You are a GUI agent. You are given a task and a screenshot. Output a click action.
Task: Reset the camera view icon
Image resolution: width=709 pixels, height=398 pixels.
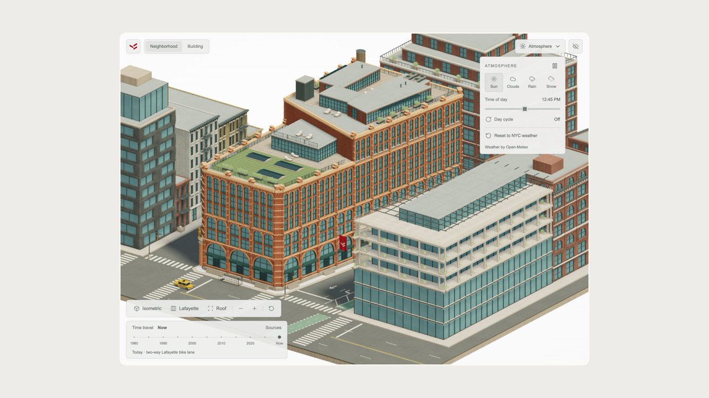(x=271, y=308)
